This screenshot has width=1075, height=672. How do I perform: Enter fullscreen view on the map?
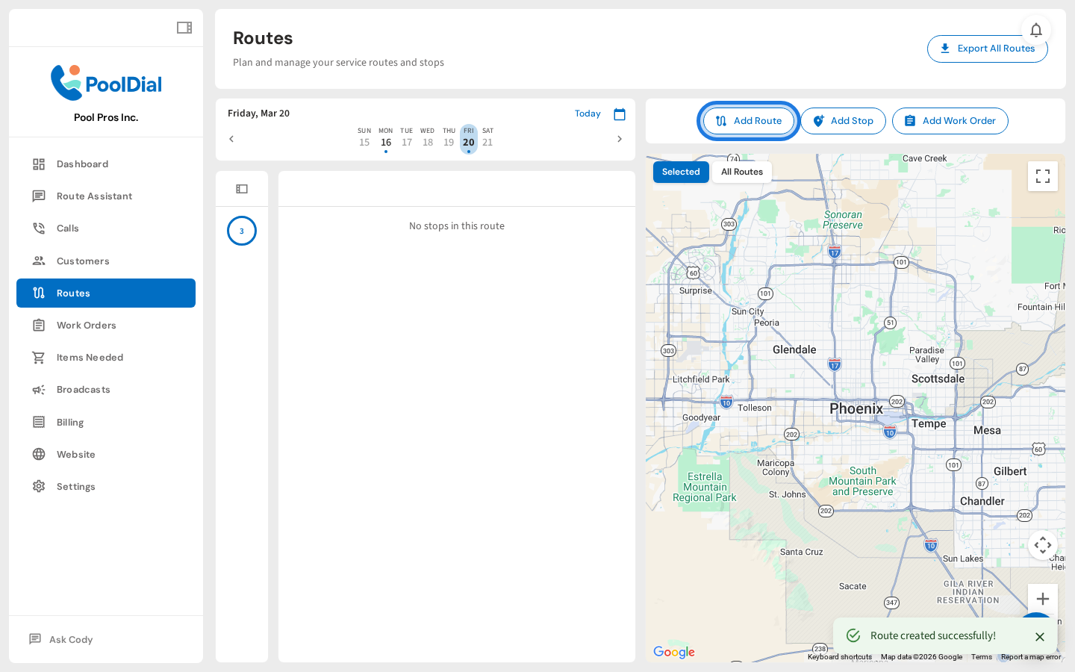point(1043,175)
